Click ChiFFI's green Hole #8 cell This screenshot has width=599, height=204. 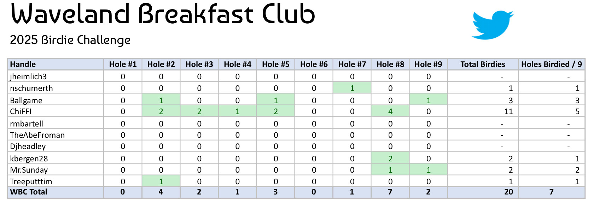point(390,111)
